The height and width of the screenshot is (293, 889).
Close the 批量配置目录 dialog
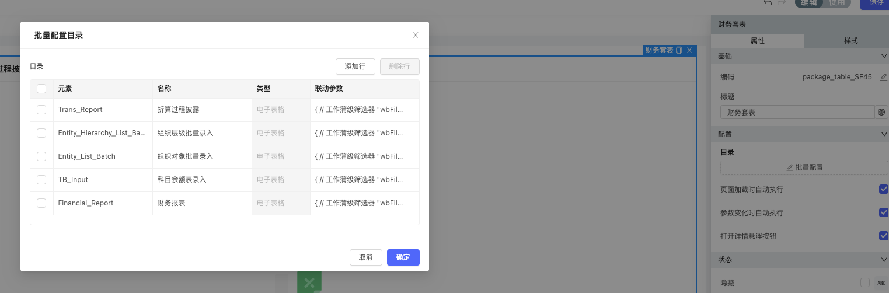pyautogui.click(x=416, y=35)
